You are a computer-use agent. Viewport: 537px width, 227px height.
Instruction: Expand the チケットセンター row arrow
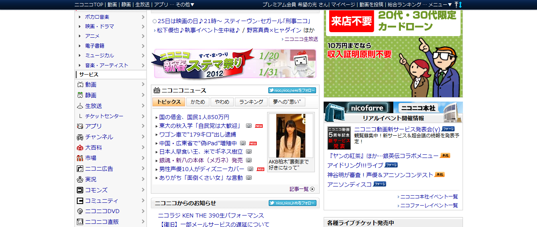tap(143, 116)
